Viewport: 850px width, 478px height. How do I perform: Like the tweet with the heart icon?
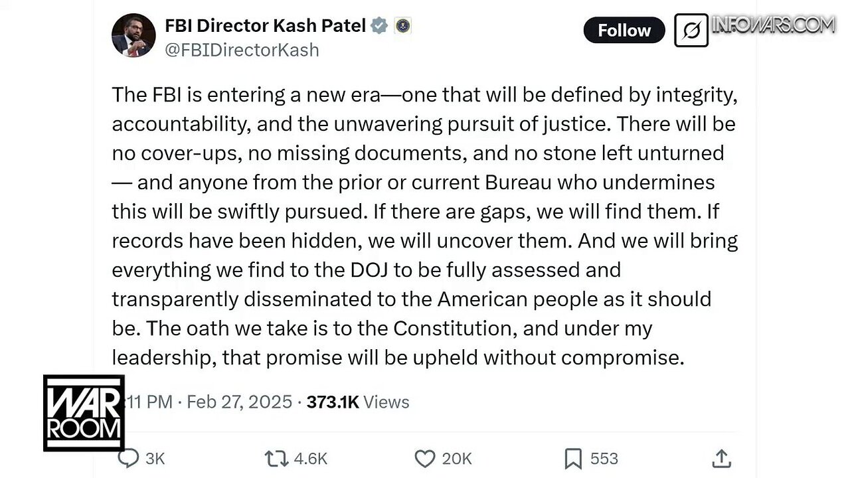pos(424,458)
